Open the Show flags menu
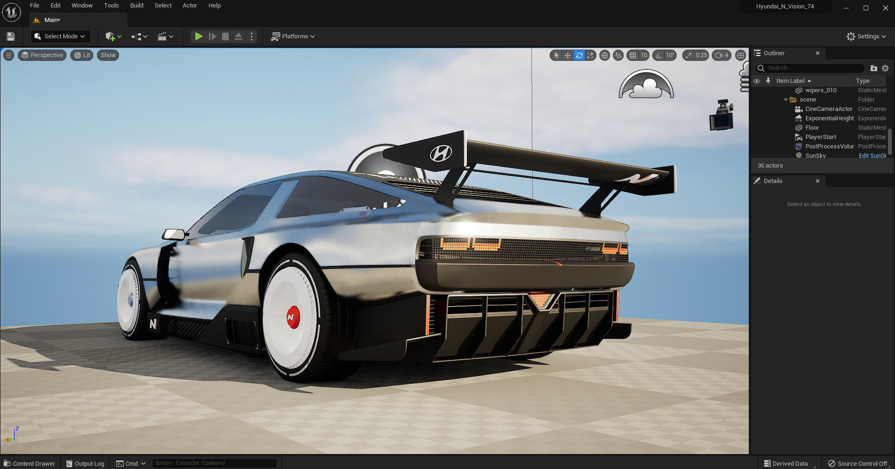Screen dimensions: 895x469 (x=108, y=55)
